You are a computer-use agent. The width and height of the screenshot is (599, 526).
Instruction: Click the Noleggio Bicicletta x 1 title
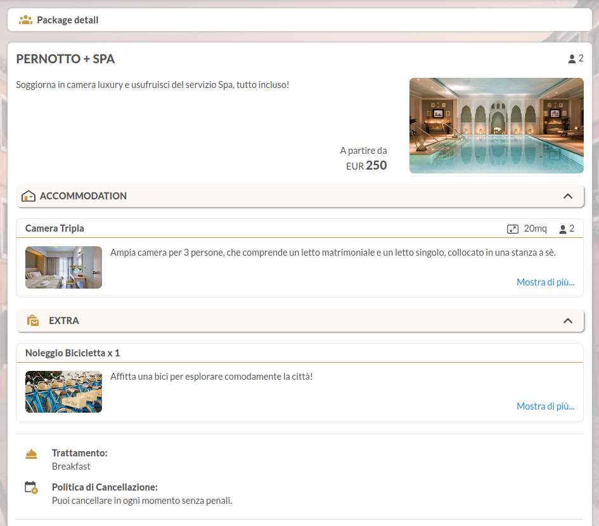(x=72, y=353)
